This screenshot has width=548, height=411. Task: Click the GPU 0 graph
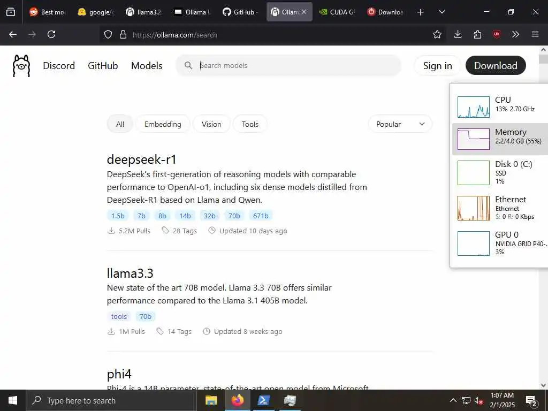pyautogui.click(x=473, y=243)
